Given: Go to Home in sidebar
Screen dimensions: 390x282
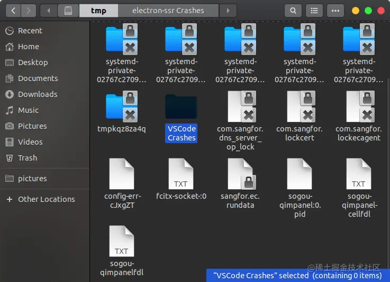Looking at the screenshot, I should [x=45, y=47].
